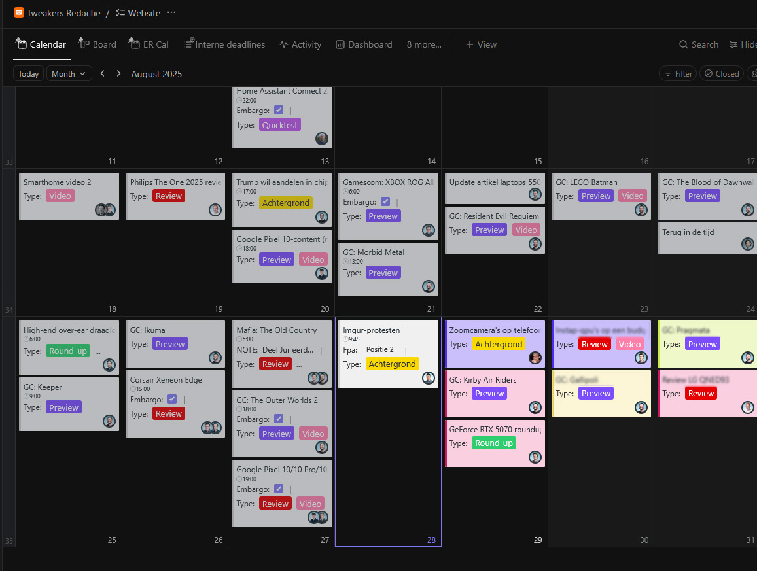Click the week number 34 label
Viewport: 757px width, 571px height.
coord(9,310)
